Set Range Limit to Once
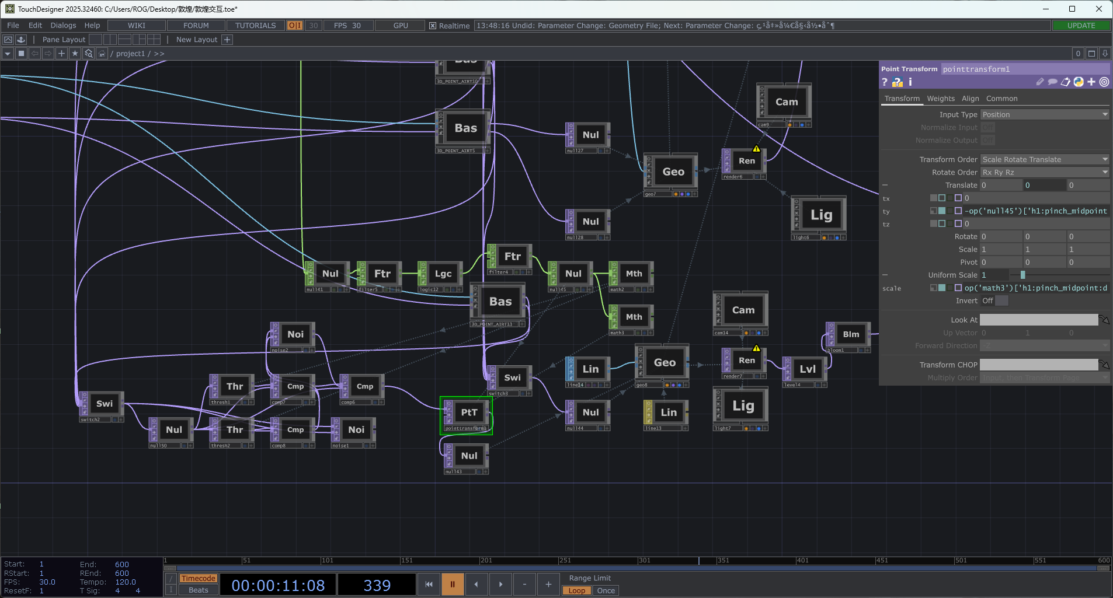Screen dimensions: 1113x598 tap(606, 591)
